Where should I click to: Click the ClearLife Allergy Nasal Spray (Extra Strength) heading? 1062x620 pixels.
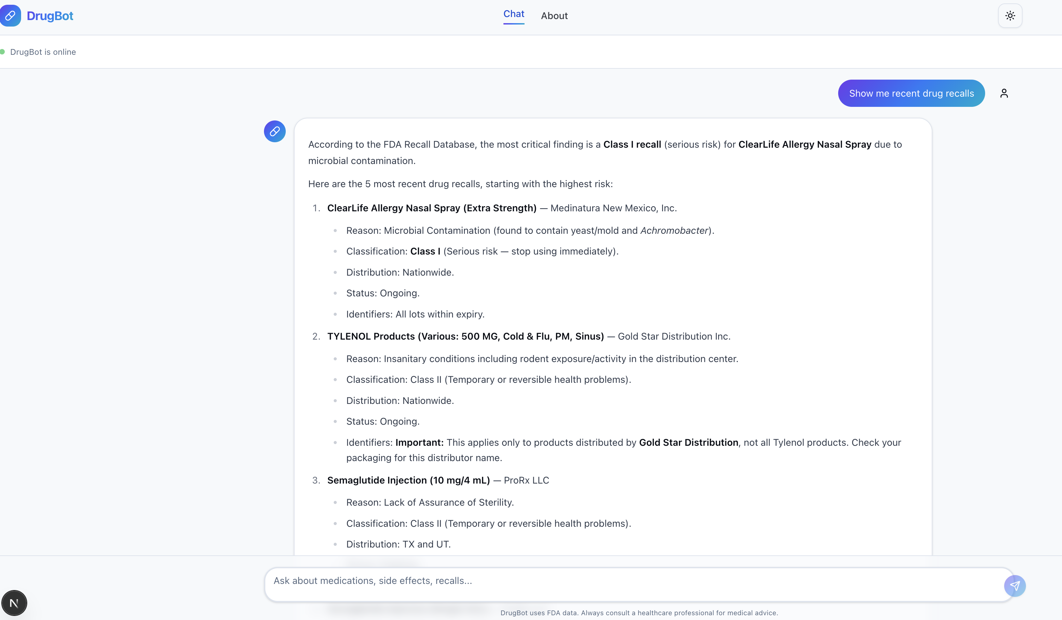pos(432,208)
